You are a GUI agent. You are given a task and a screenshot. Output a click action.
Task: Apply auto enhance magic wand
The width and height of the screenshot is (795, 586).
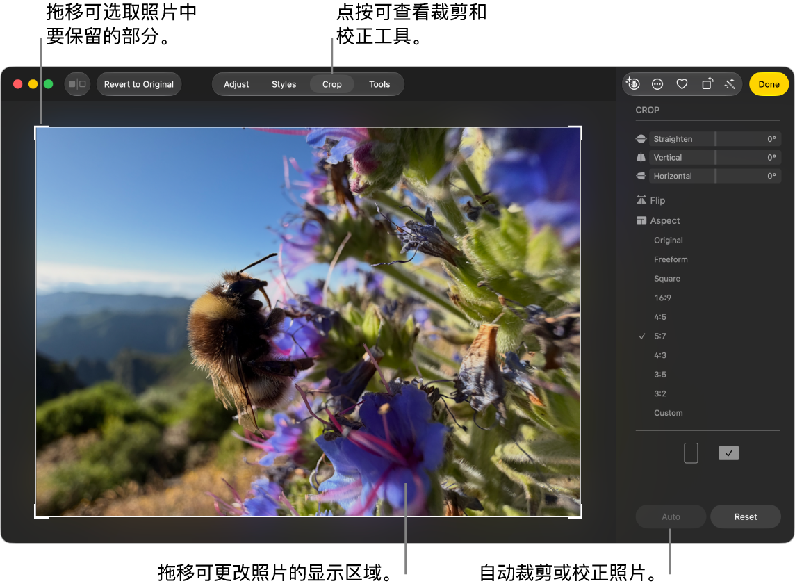click(x=730, y=84)
